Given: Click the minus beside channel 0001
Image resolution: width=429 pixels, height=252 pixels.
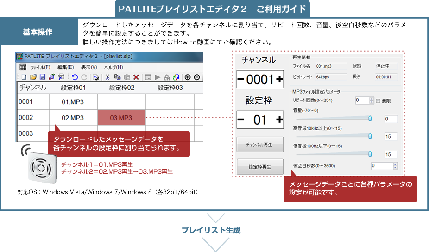Looking at the screenshot, I should tap(241, 80).
